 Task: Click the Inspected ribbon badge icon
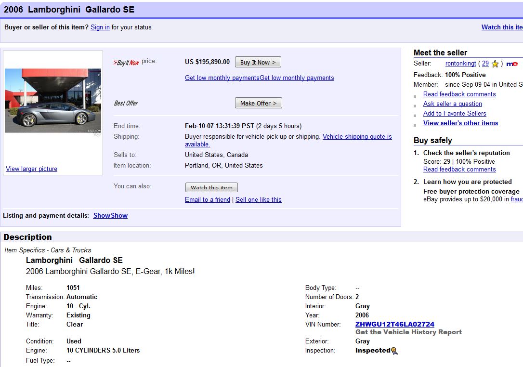394,351
